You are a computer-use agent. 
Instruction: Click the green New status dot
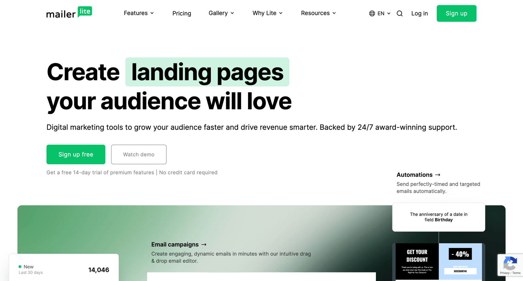(20, 267)
